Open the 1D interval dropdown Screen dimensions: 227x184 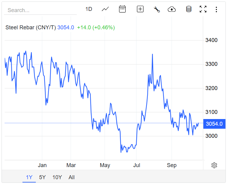tap(89, 9)
